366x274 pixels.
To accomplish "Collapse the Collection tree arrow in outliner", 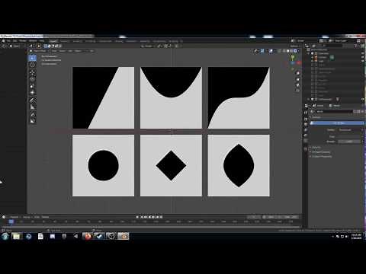I will pyautogui.click(x=309, y=53).
